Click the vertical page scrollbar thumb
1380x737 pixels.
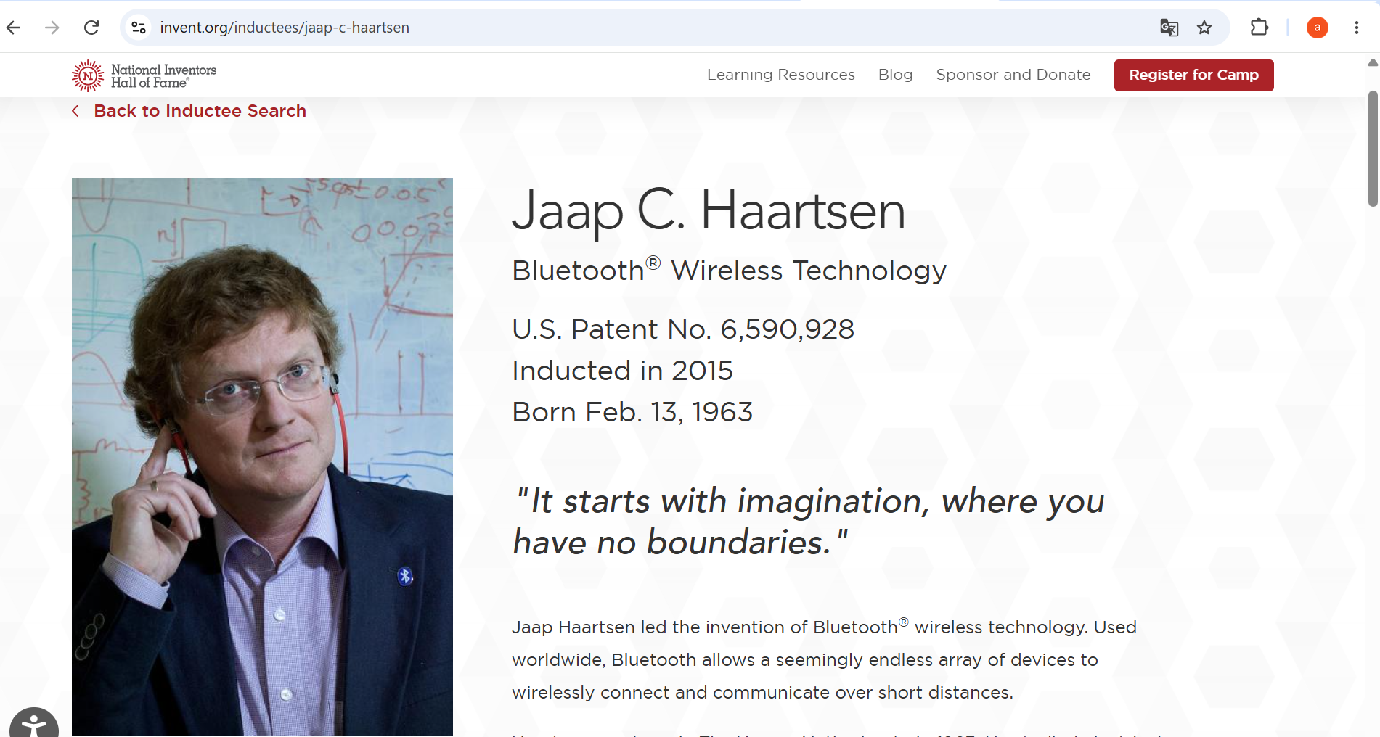1373,149
